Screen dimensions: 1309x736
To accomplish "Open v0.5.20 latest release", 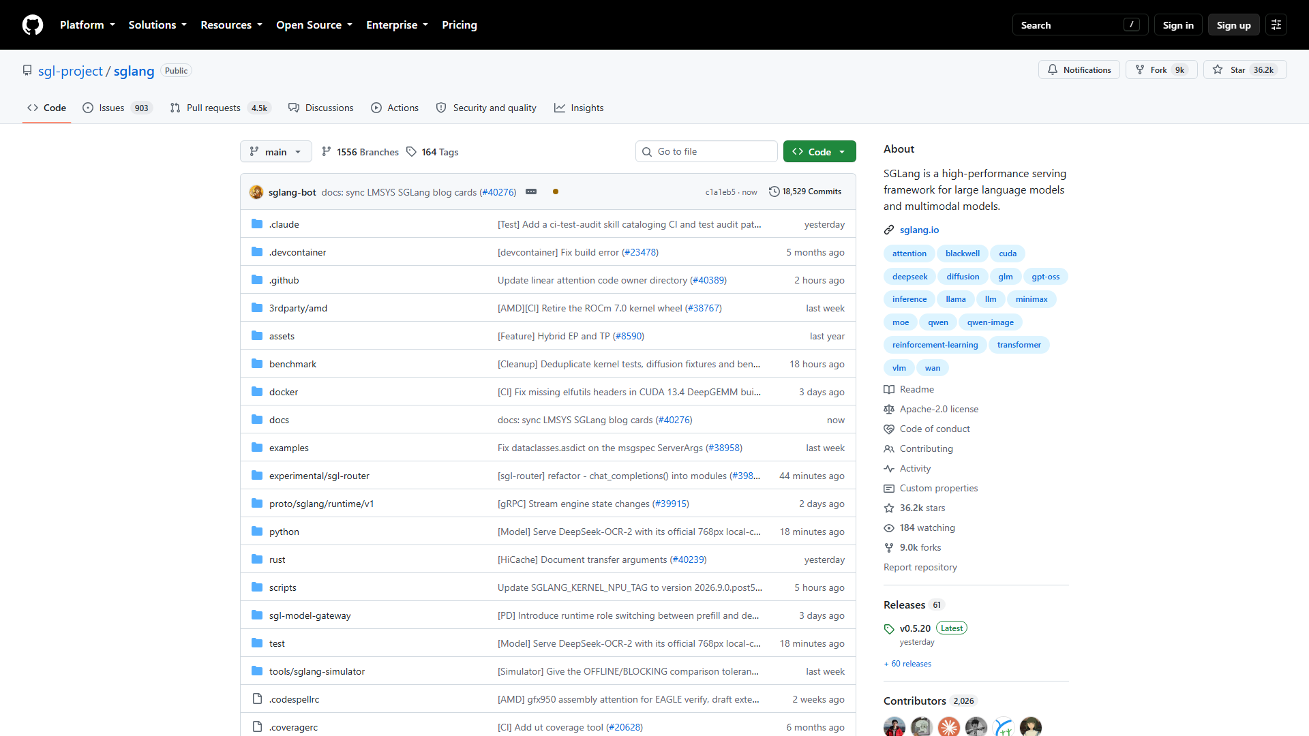I will tap(915, 628).
